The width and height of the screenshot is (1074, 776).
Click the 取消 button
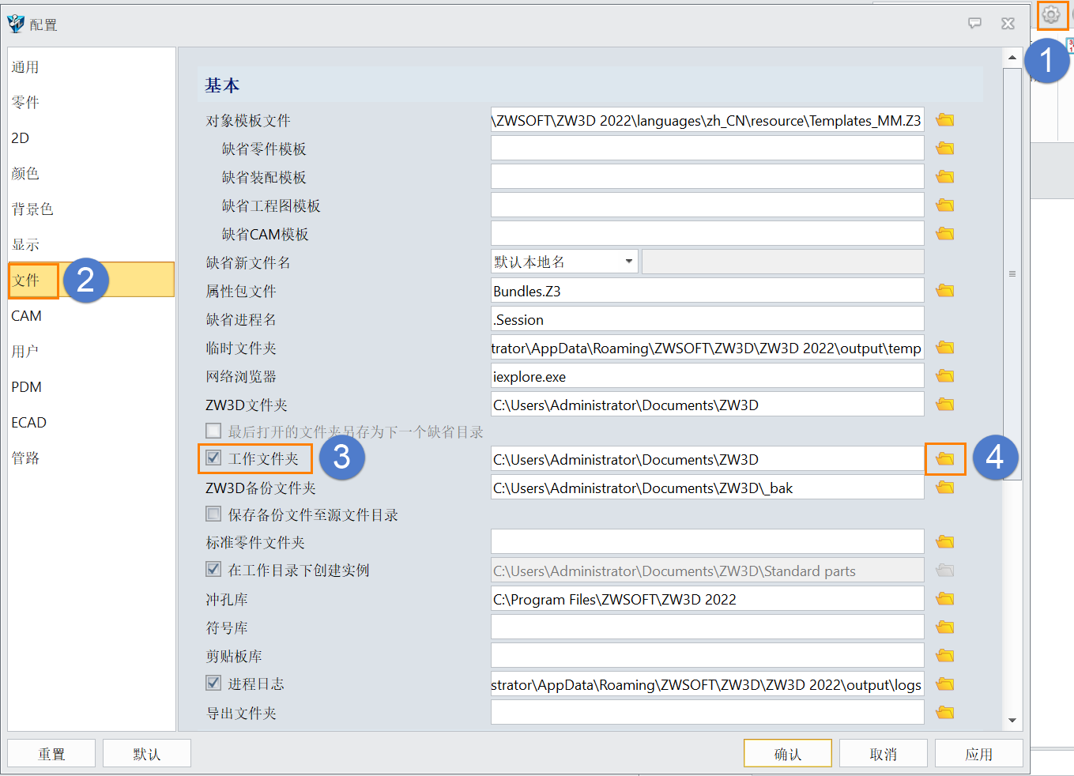[x=884, y=753]
